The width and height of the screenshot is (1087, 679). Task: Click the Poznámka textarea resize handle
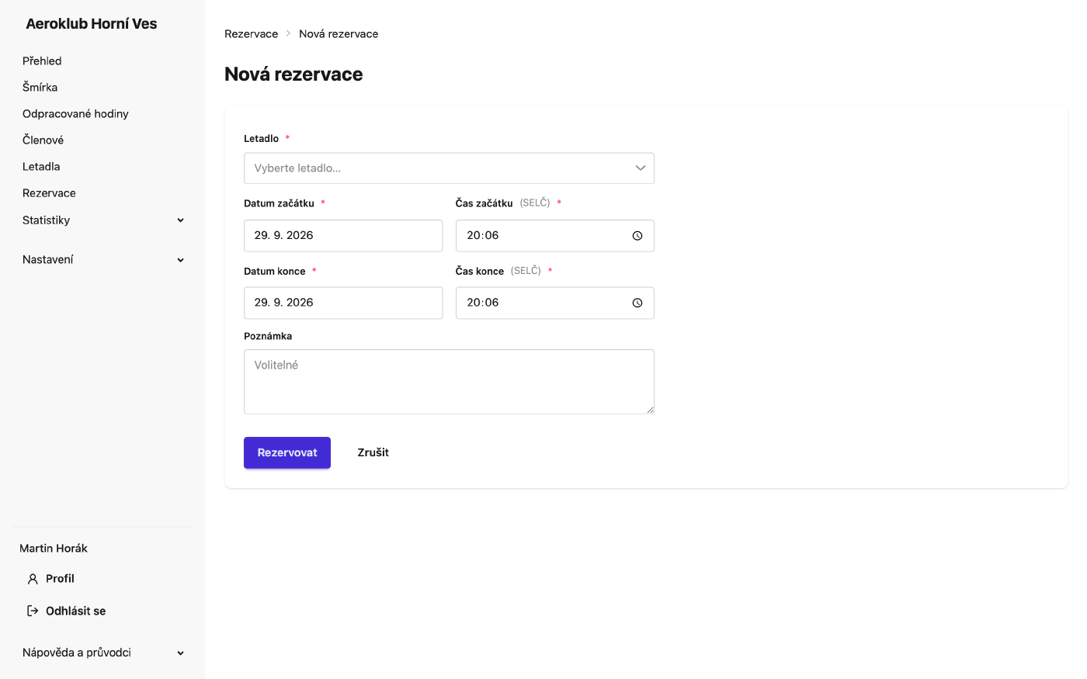(650, 410)
